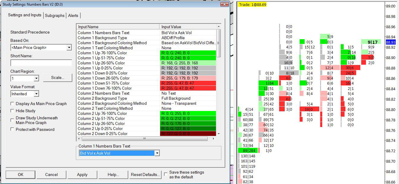Select Column 1 Down 26-50% Color swatch
399x184 pixels.
pos(188,78)
